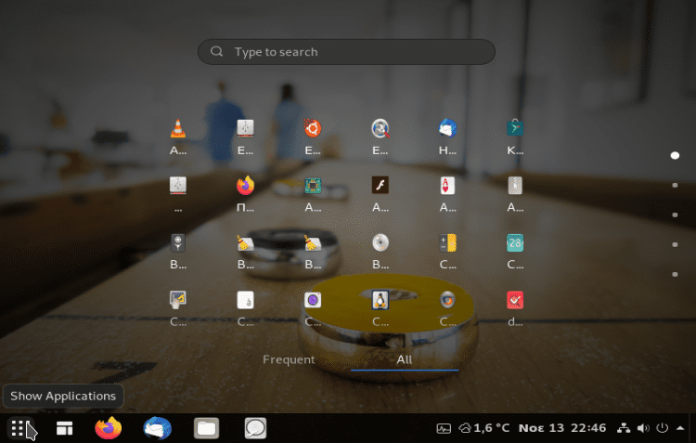Open the red checkmark app labeled d...

coord(515,300)
